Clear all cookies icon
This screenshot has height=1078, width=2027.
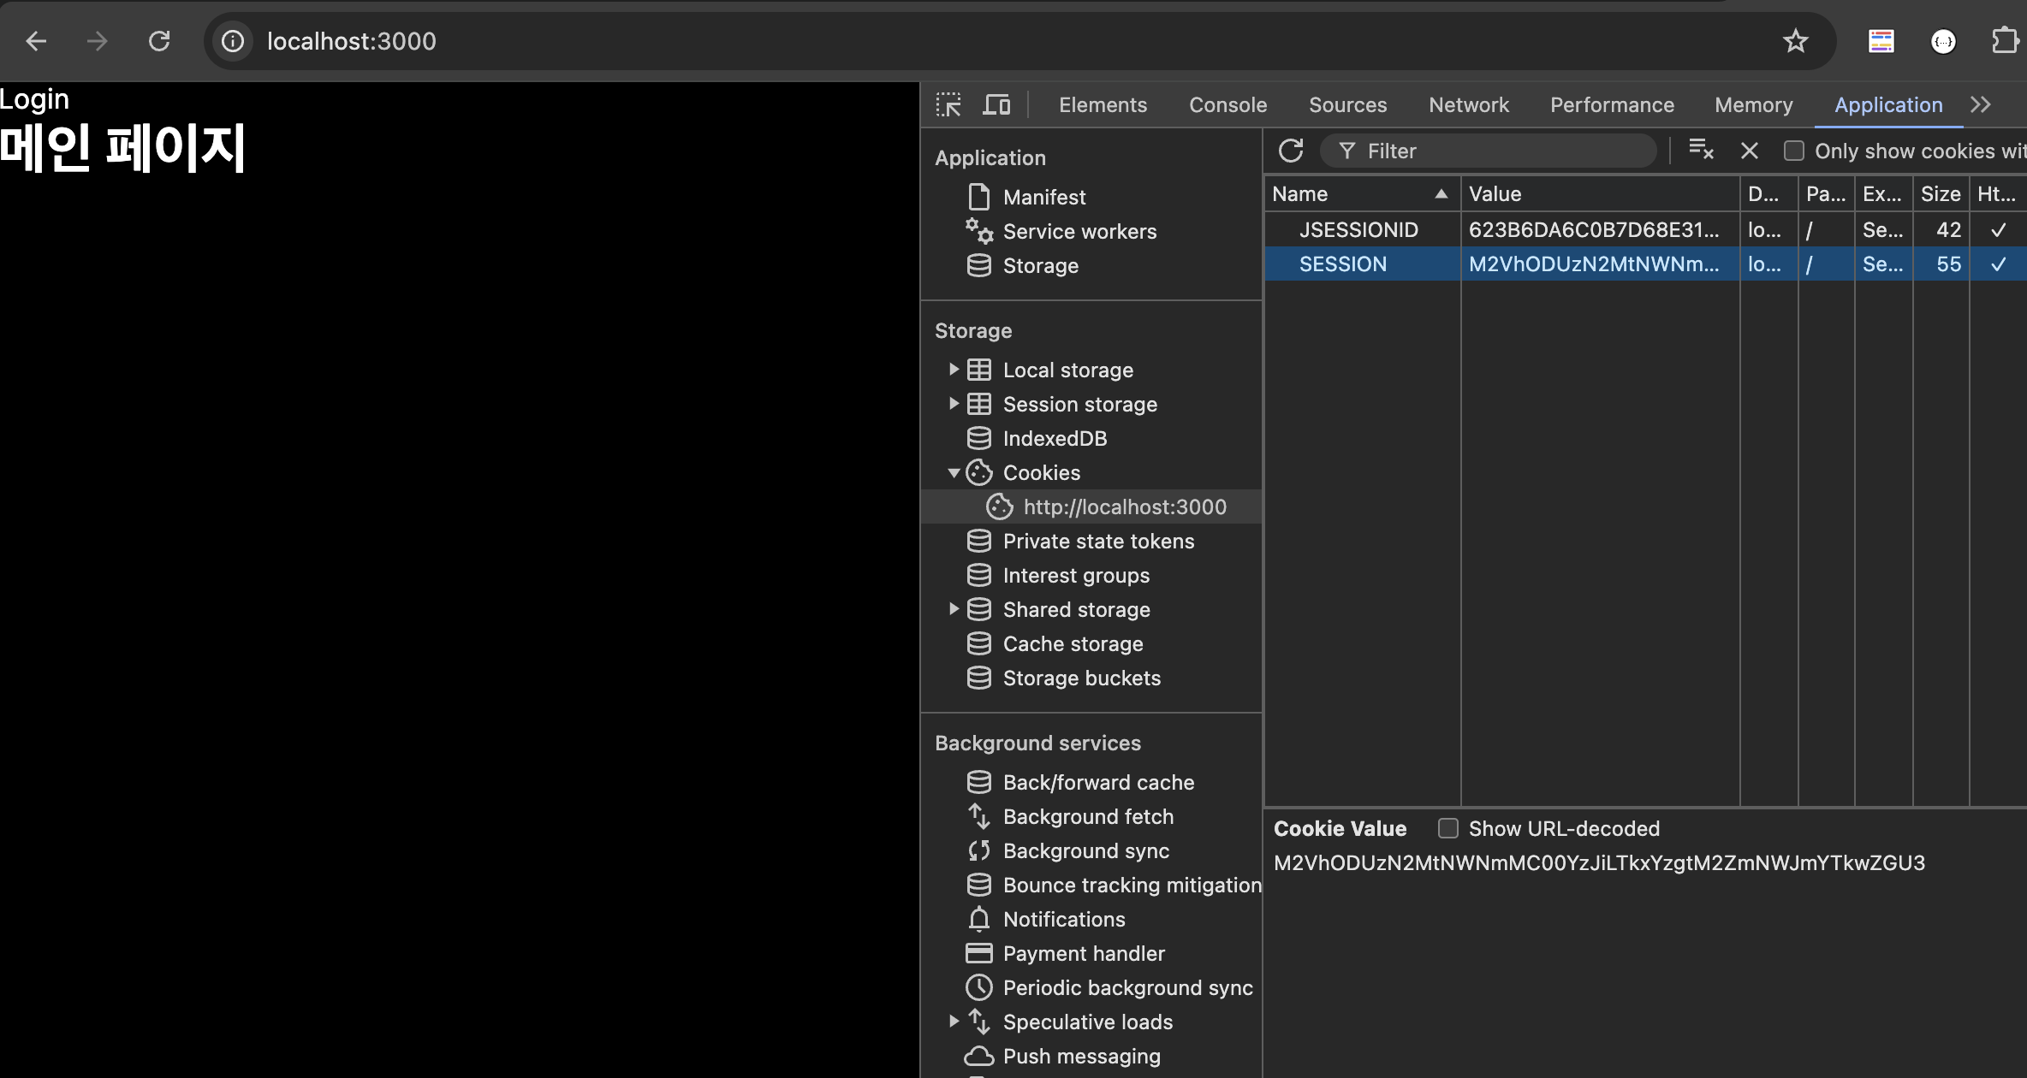pyautogui.click(x=1701, y=151)
